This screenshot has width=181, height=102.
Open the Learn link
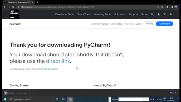(x=139, y=24)
